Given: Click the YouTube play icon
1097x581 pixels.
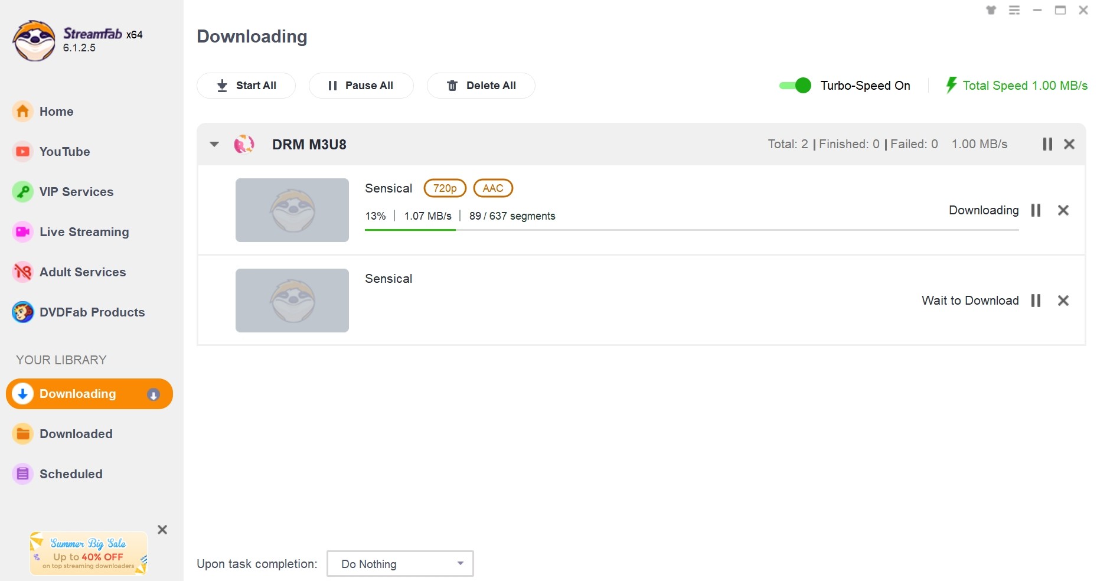Looking at the screenshot, I should 22,151.
